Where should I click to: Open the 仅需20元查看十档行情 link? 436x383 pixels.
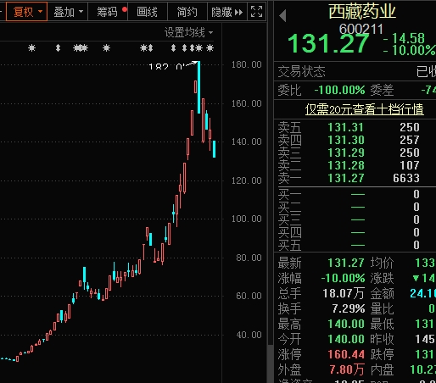pyautogui.click(x=364, y=109)
